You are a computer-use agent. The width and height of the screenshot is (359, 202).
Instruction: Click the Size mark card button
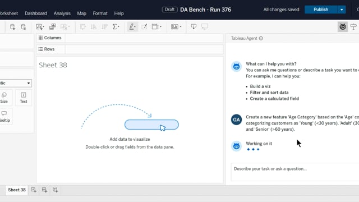(x=4, y=98)
